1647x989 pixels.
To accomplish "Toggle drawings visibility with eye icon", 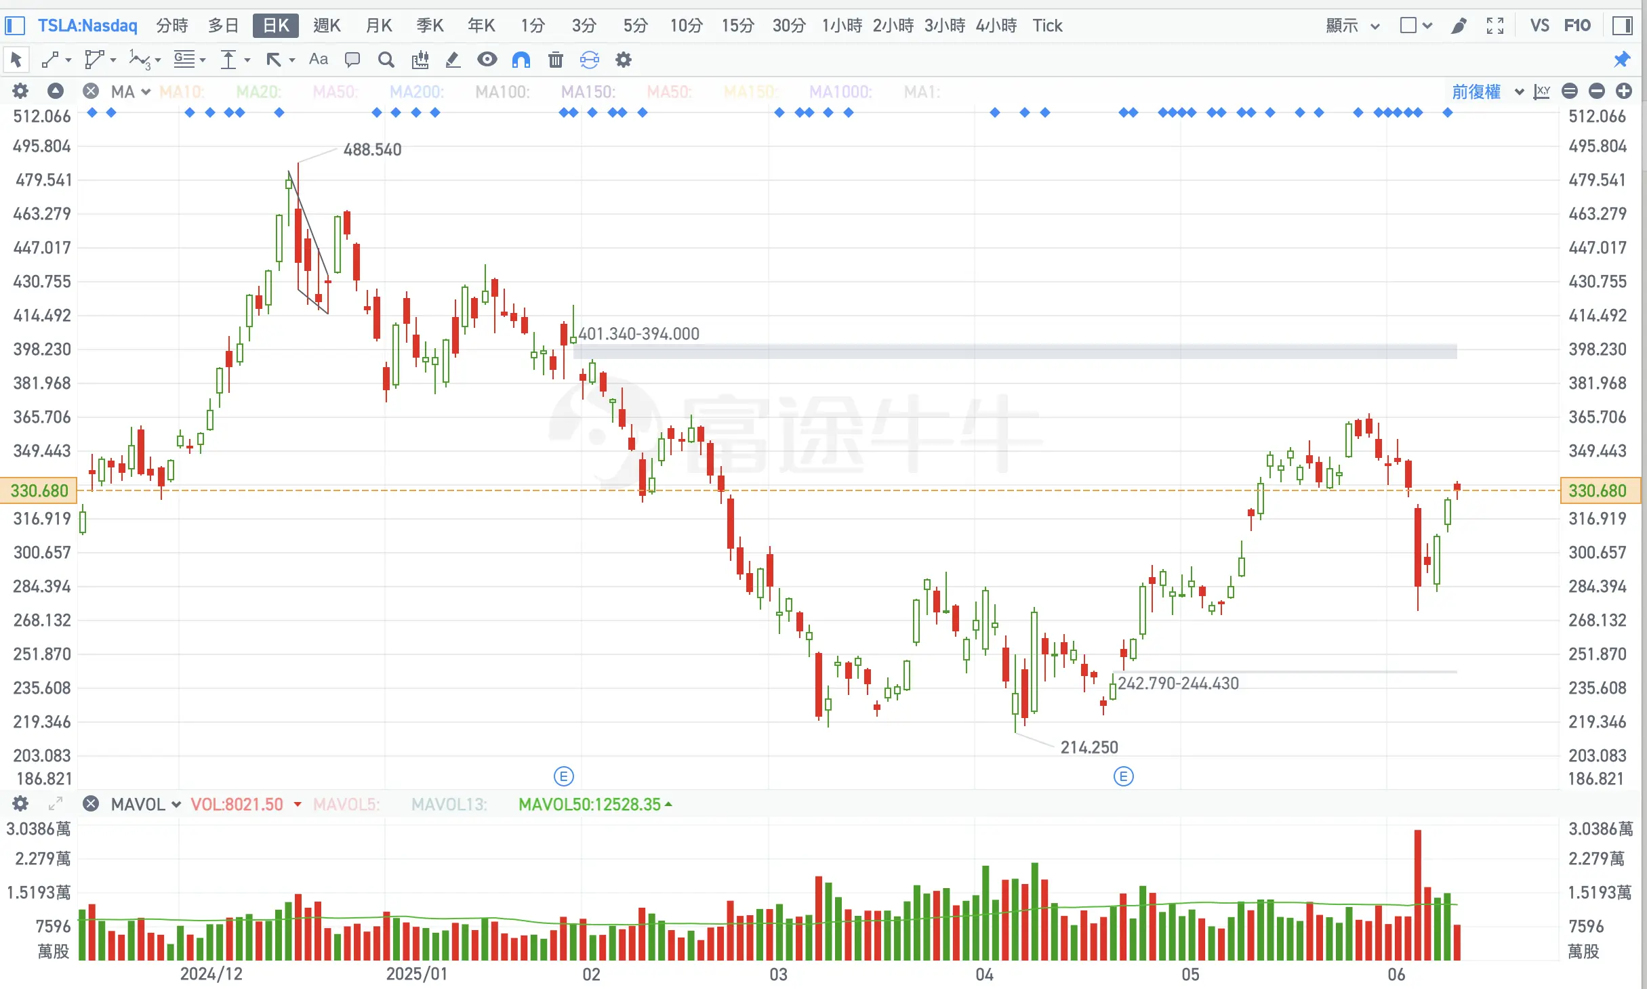I will [487, 60].
